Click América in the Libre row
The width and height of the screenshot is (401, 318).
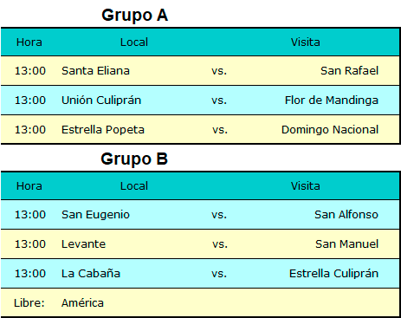point(82,303)
